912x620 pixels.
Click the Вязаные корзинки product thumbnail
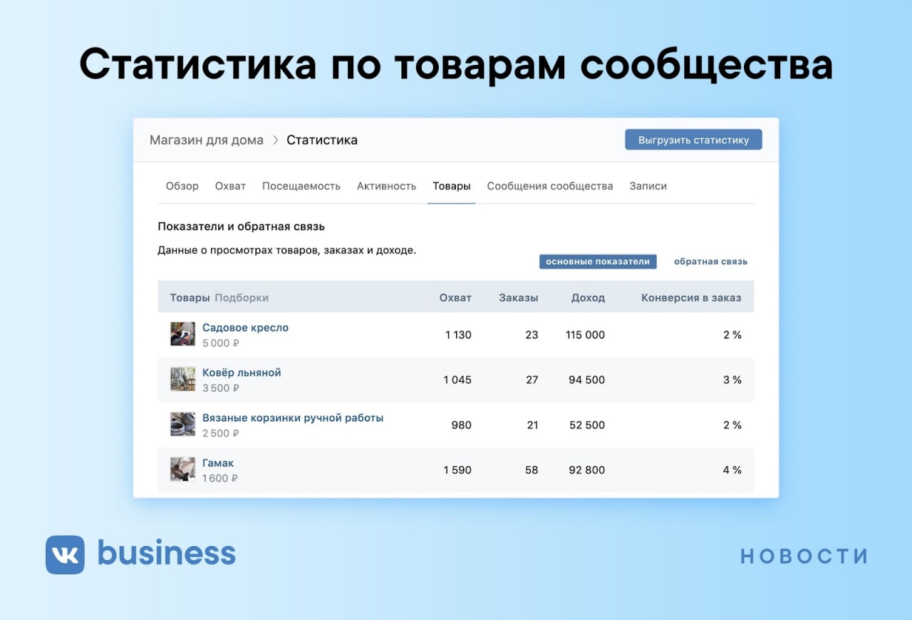coord(182,425)
